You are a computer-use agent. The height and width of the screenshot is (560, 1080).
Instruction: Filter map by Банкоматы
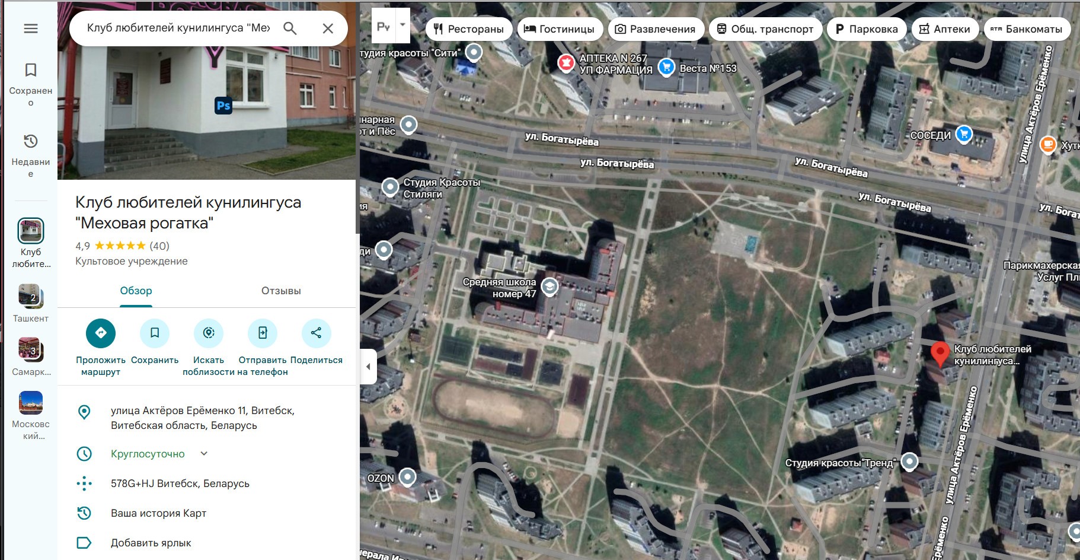tap(1027, 29)
